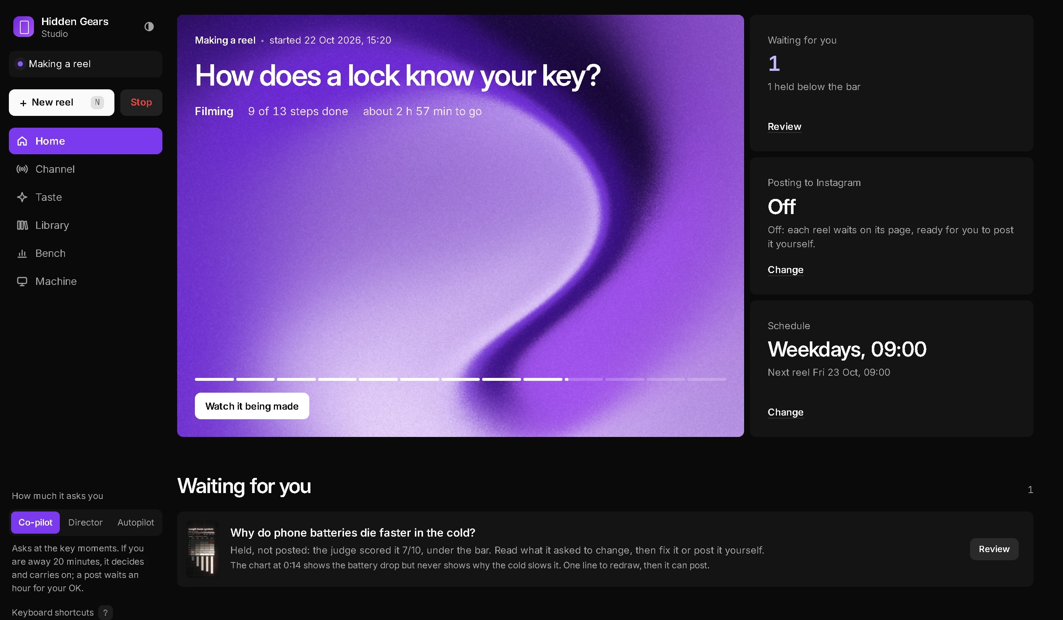Click the Hidden Gears purple logo icon
Image resolution: width=1063 pixels, height=620 pixels.
pyautogui.click(x=23, y=27)
